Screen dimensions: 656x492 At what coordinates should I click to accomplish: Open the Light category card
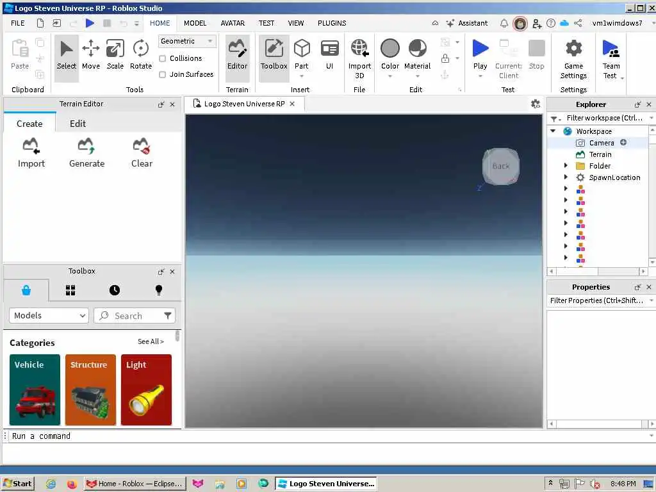tap(146, 390)
